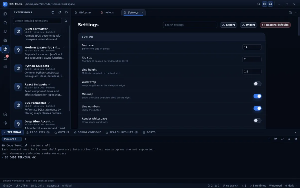Image resolution: width=300 pixels, height=188 pixels.
Task: Click the Font size value field
Action: coord(252,47)
